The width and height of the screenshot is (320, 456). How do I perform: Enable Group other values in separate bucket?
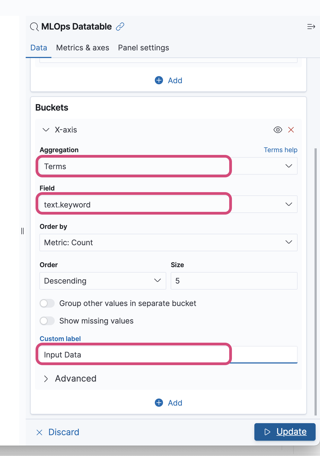47,303
